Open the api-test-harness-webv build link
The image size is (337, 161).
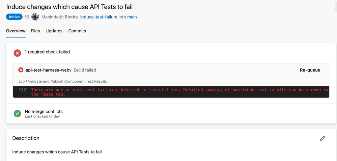click(49, 70)
